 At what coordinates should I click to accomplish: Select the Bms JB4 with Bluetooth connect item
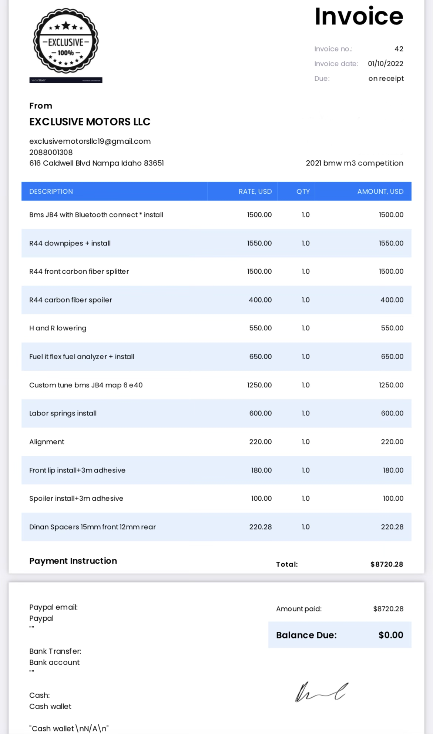point(96,215)
